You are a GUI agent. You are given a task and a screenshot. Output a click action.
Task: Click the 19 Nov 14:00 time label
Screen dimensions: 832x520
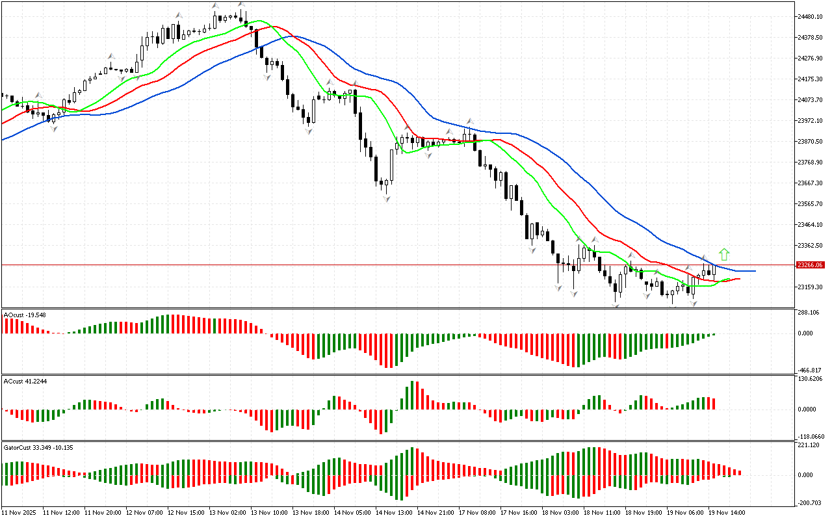point(727,513)
